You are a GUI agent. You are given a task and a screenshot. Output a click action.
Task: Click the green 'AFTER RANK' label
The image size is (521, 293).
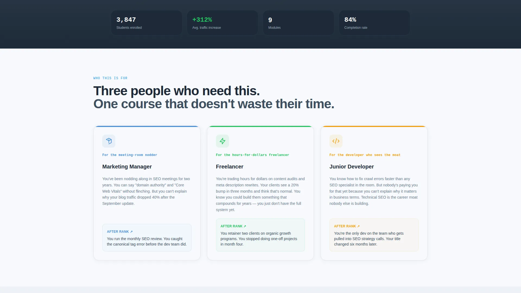click(231, 226)
